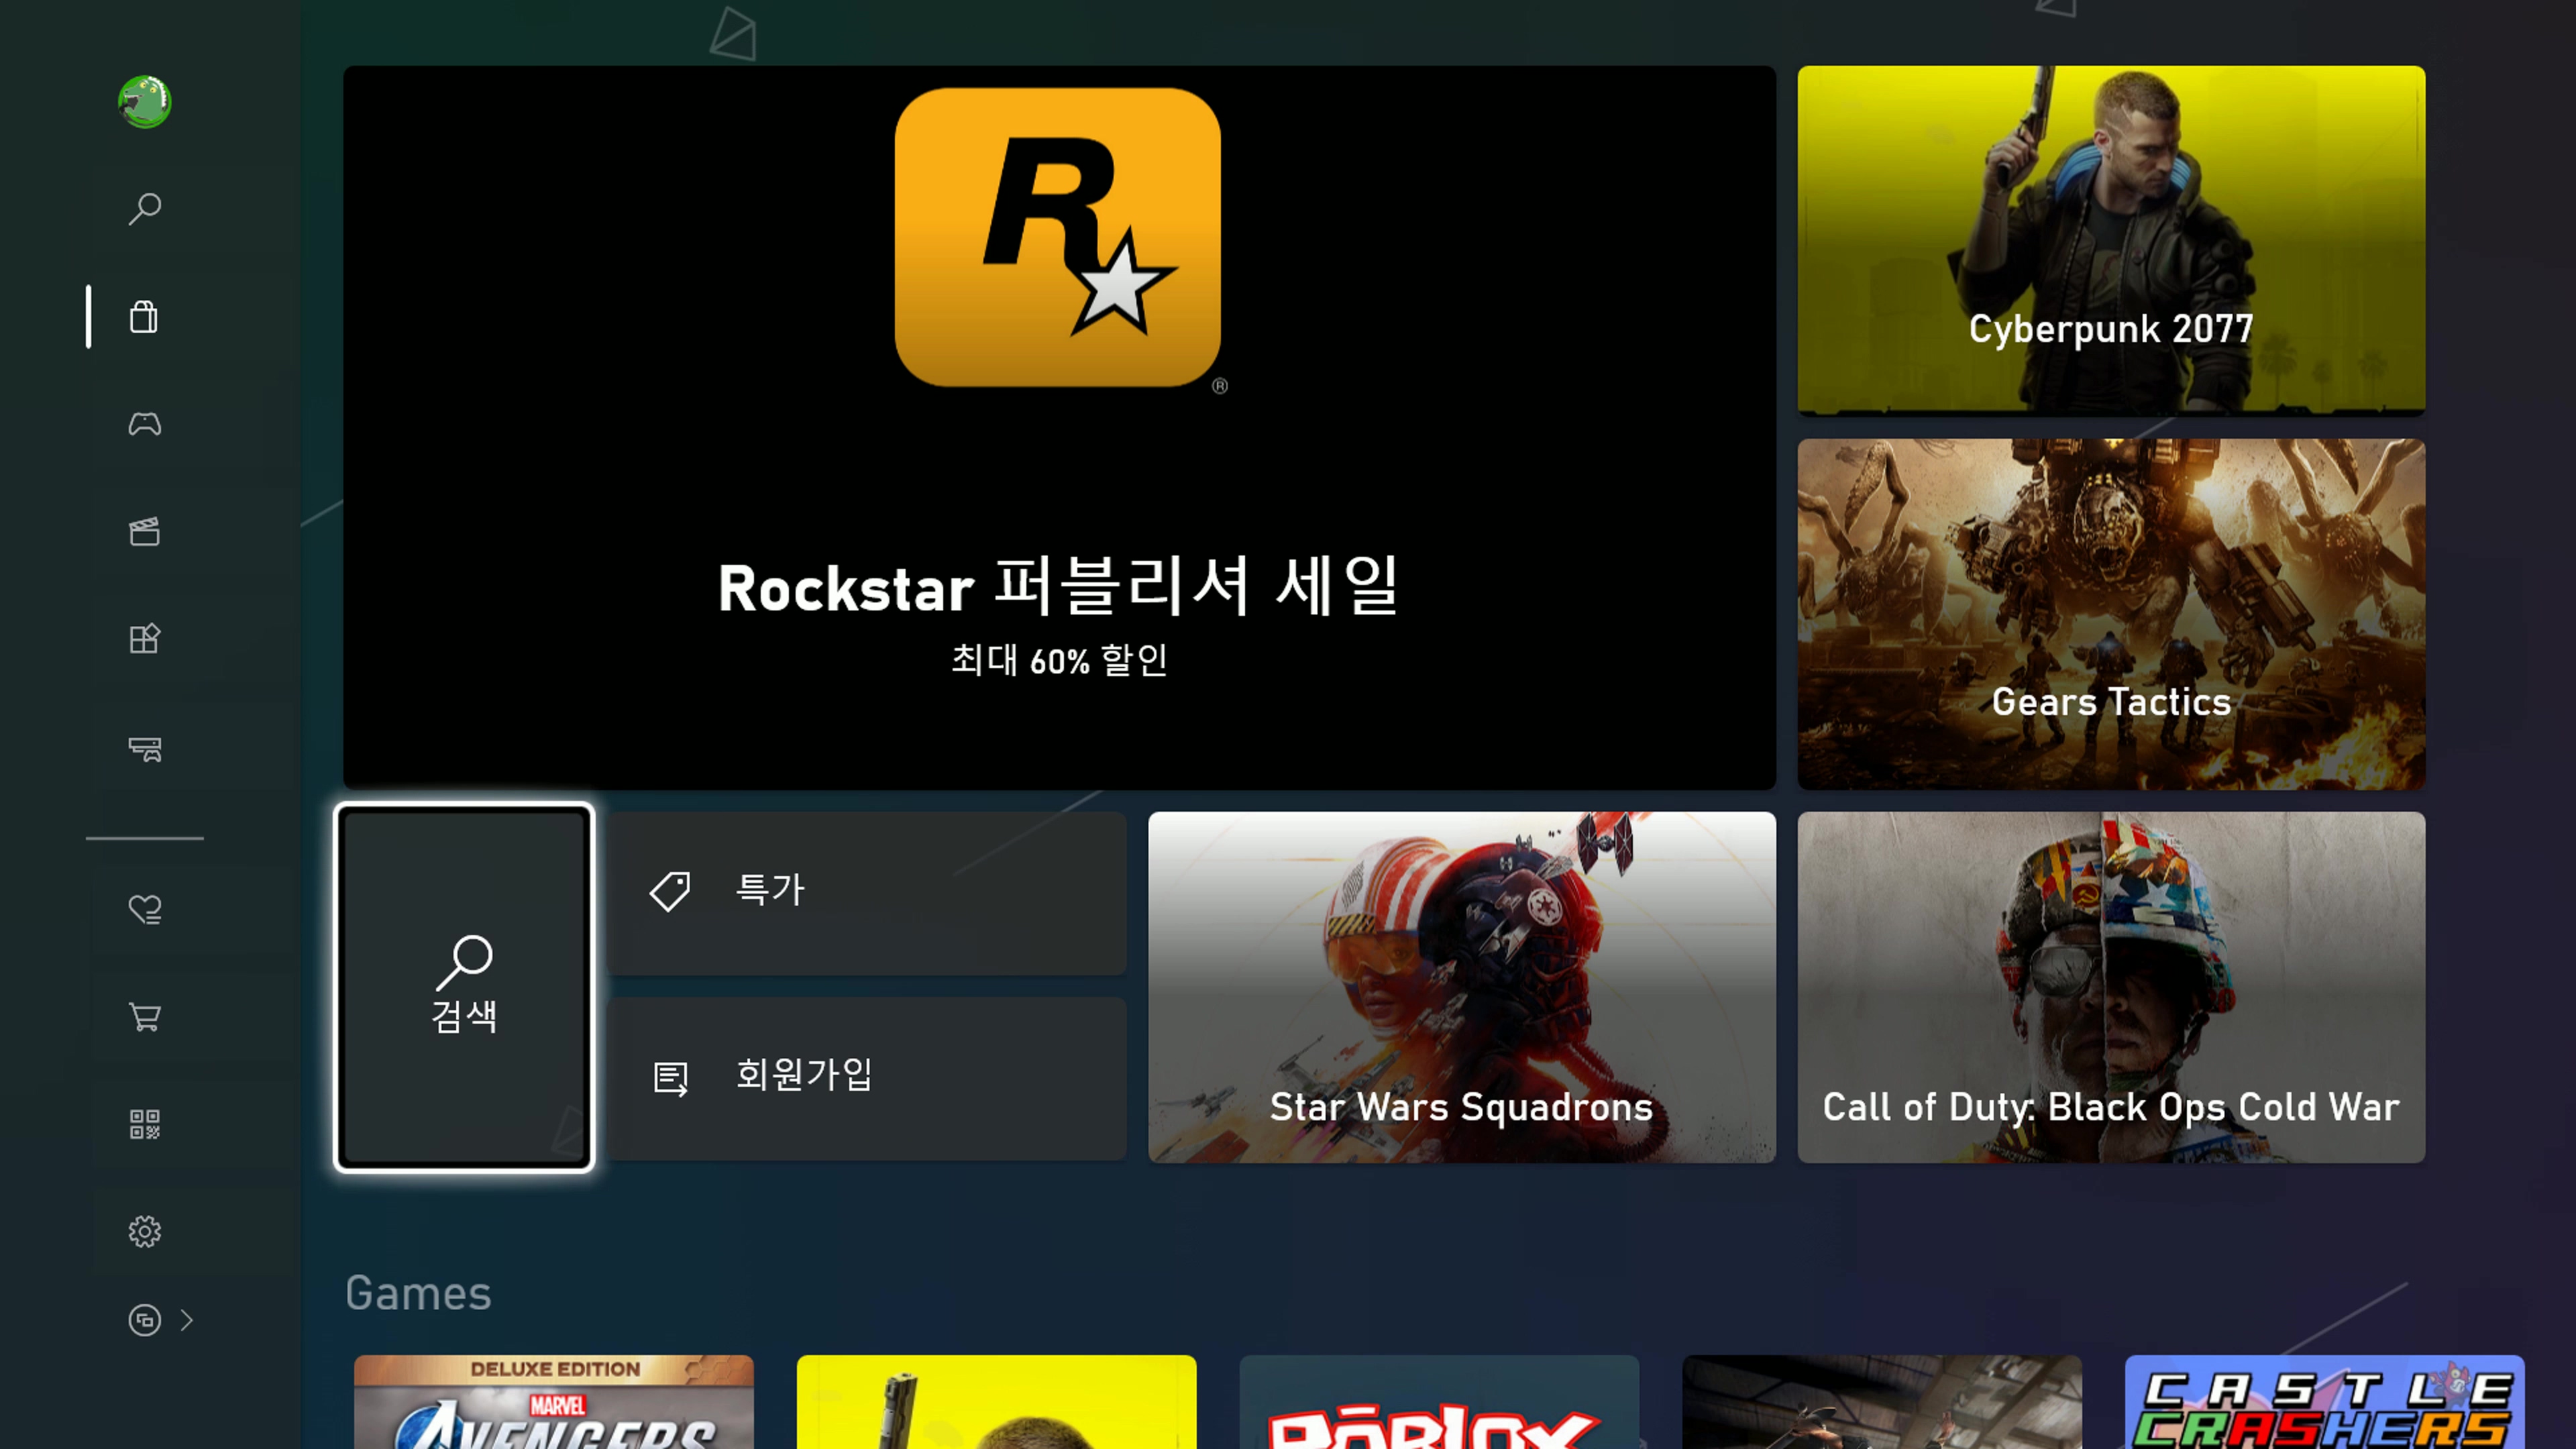Click the QR code redeem icon

tap(145, 1124)
